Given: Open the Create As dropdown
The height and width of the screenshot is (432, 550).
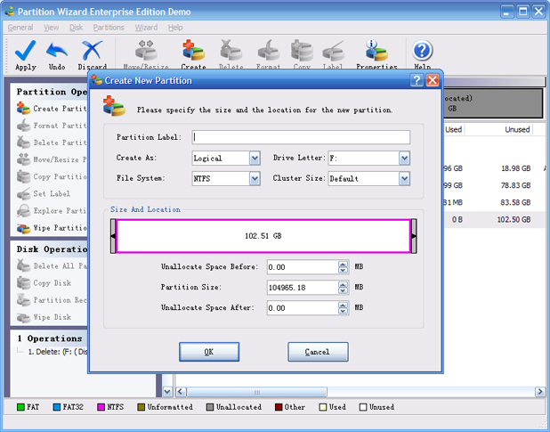Looking at the screenshot, I should [255, 159].
